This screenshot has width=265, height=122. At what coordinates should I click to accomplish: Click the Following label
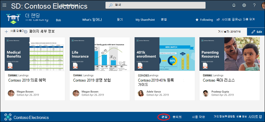(206, 20)
